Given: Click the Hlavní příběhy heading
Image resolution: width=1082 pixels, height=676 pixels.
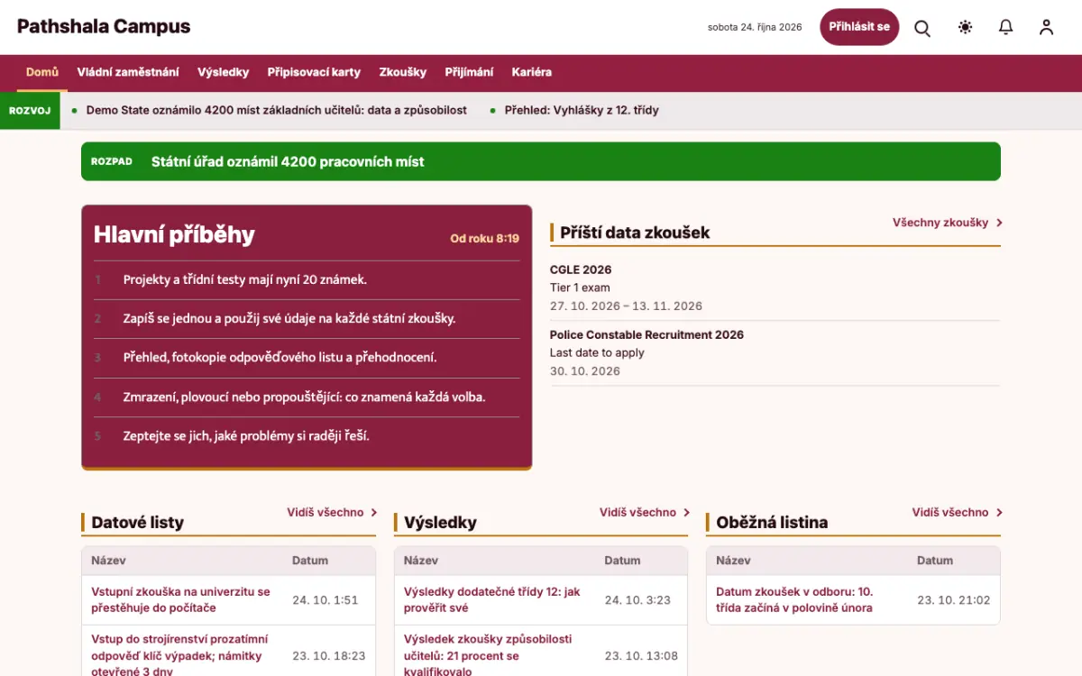Looking at the screenshot, I should (x=174, y=235).
